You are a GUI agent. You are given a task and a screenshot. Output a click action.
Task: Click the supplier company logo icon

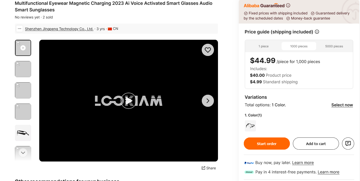point(19,29)
